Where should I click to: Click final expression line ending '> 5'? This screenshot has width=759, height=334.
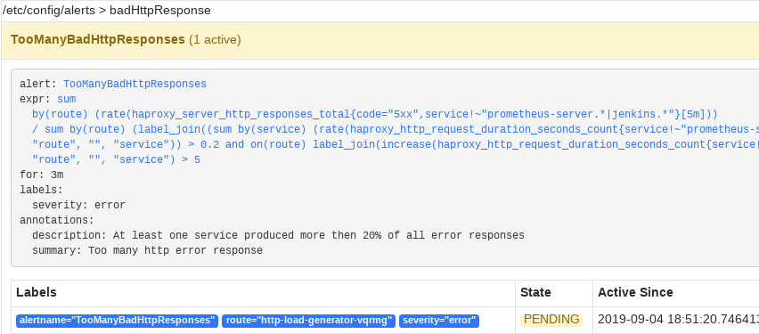tap(116, 159)
